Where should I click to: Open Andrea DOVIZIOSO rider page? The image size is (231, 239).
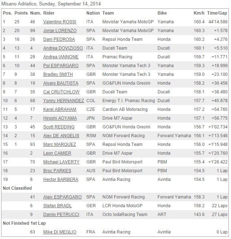(x=63, y=48)
